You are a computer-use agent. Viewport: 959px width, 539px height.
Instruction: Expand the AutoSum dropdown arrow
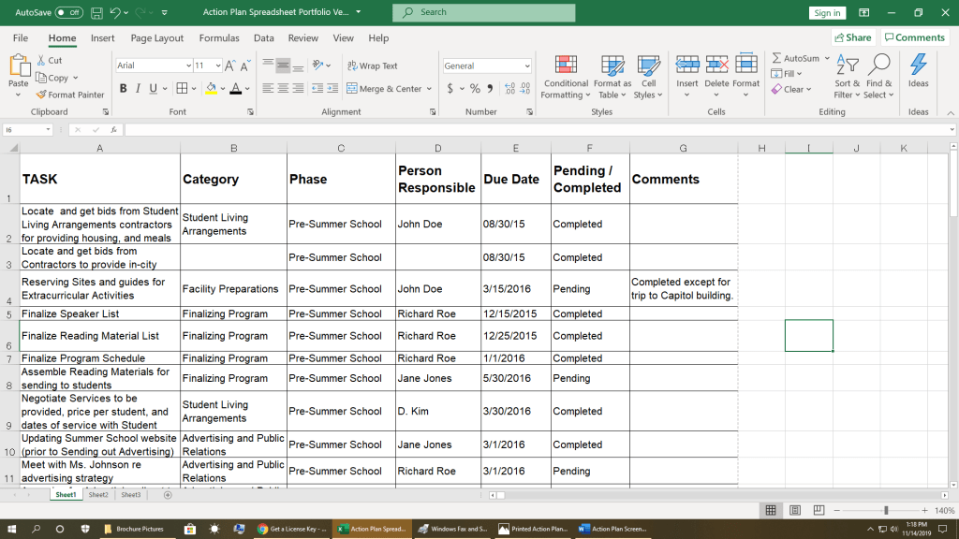point(825,58)
